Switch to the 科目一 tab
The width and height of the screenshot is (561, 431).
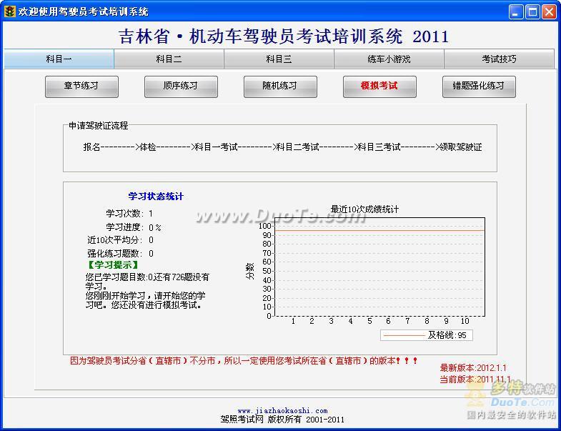click(59, 59)
